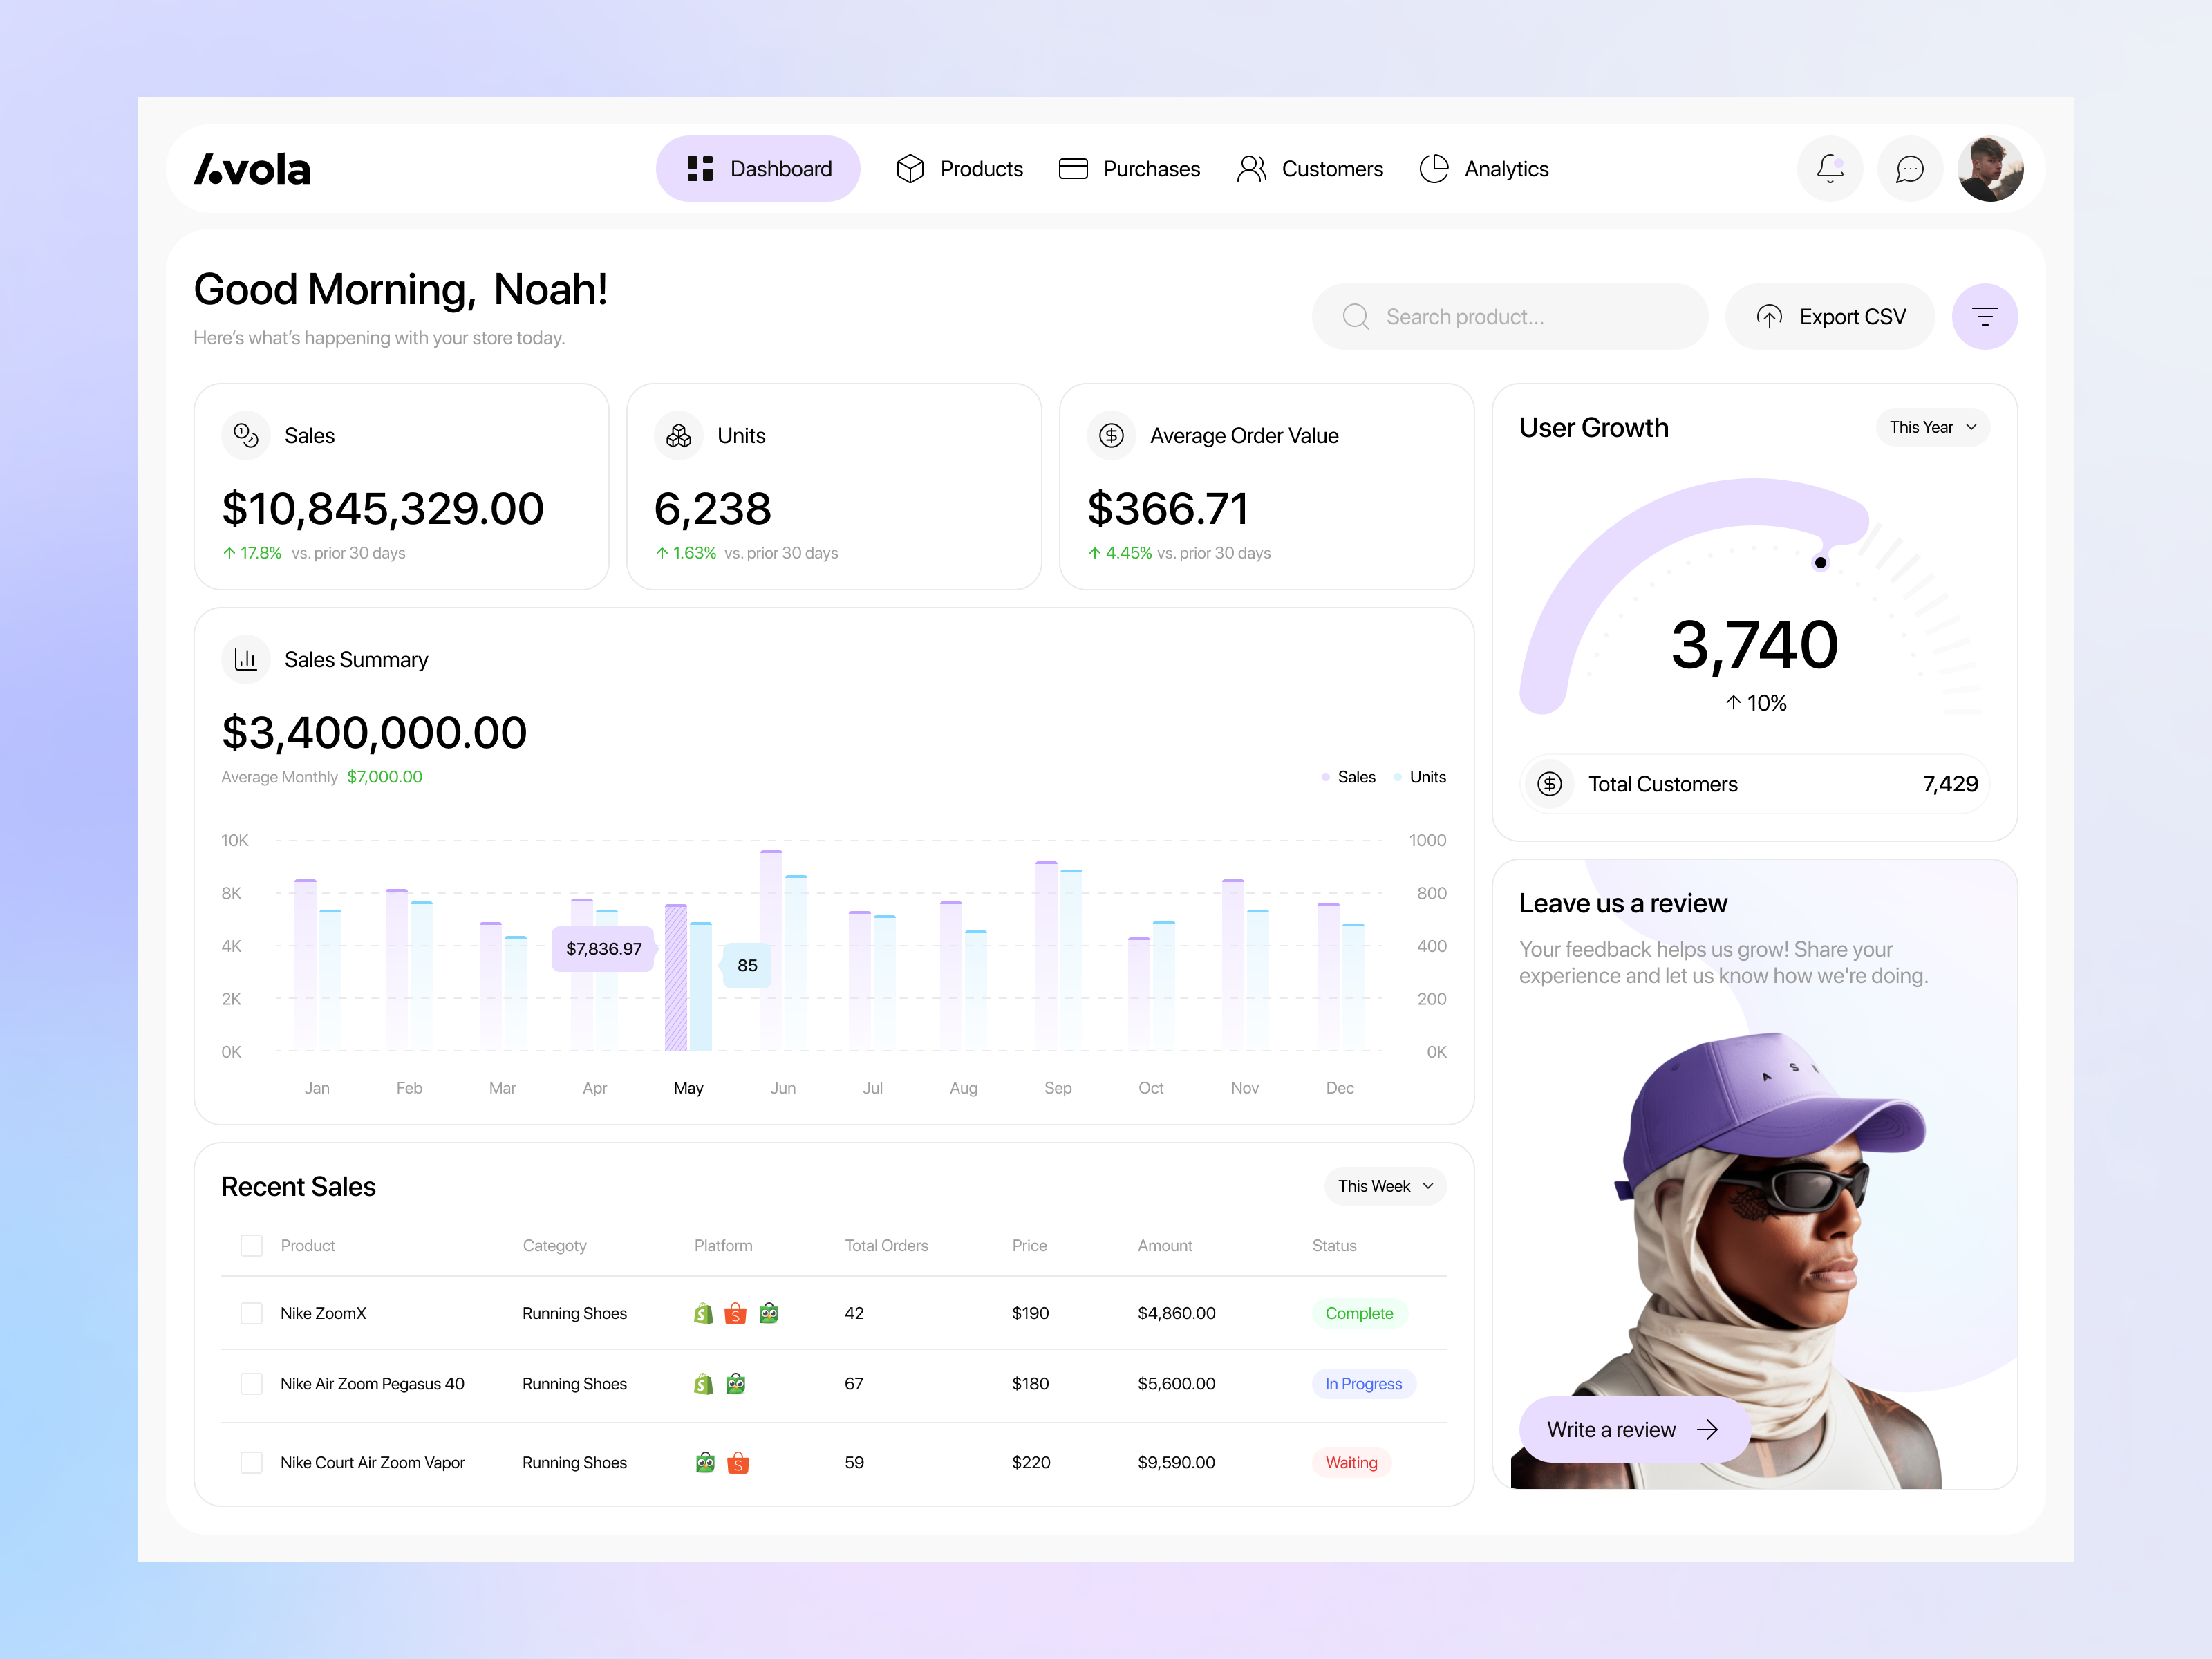2212x1659 pixels.
Task: Select the Nike Air Zoom Pegasus 40 checkbox
Action: point(251,1383)
